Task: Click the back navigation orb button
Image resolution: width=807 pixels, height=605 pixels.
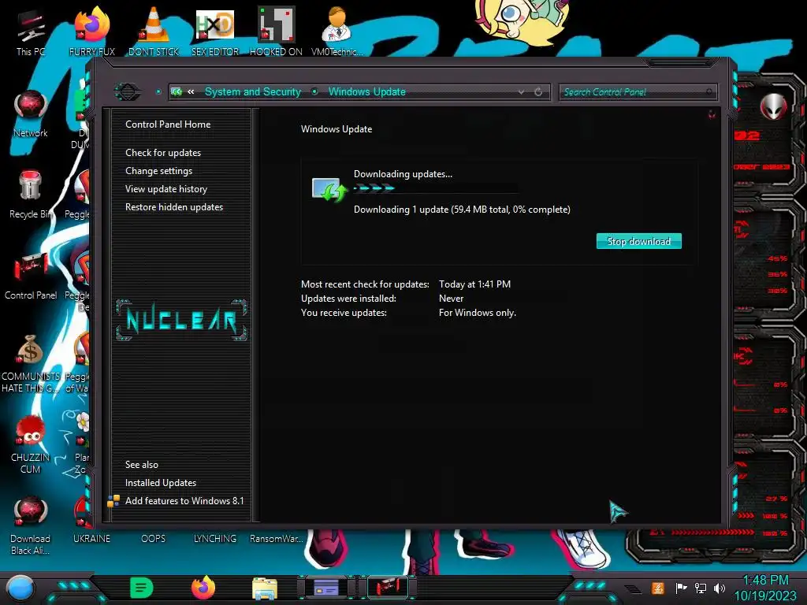Action: click(x=127, y=91)
